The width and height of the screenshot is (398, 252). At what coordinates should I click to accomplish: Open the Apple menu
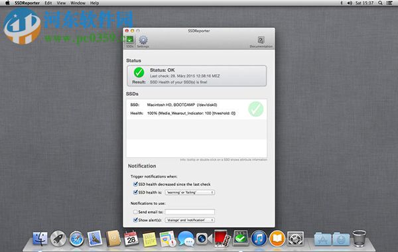tap(7, 3)
